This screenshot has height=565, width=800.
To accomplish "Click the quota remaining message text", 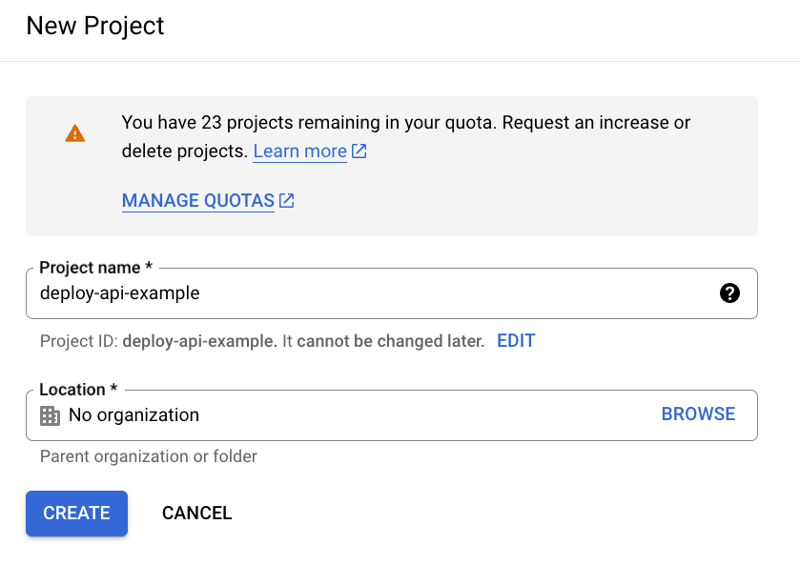I will click(406, 123).
